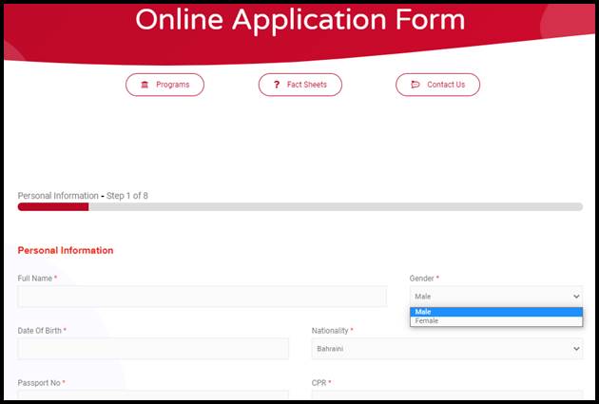
Task: Focus the CPR input field
Action: (x=447, y=396)
